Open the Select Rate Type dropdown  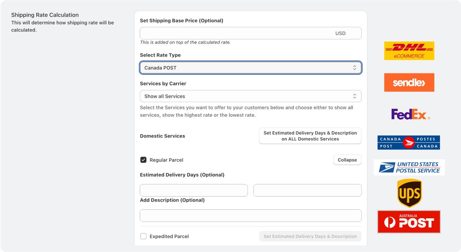coord(250,68)
